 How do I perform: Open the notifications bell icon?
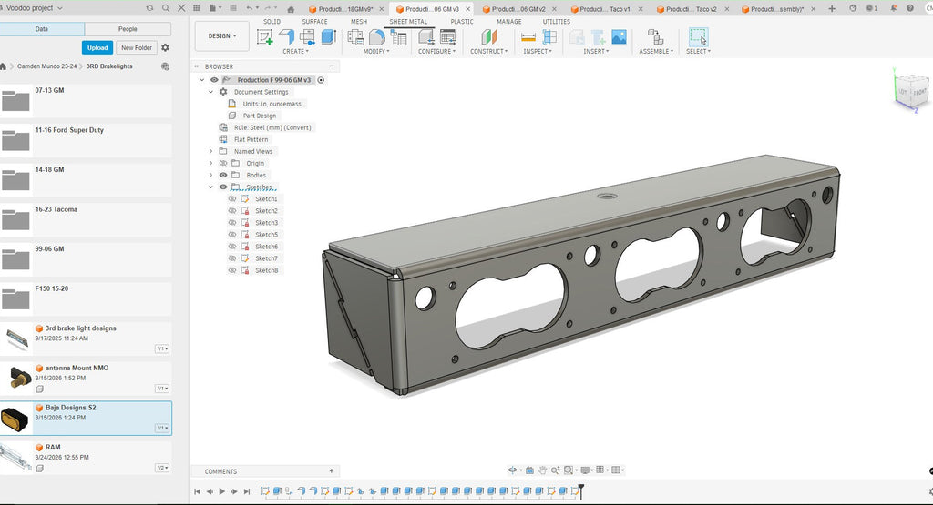click(x=894, y=8)
